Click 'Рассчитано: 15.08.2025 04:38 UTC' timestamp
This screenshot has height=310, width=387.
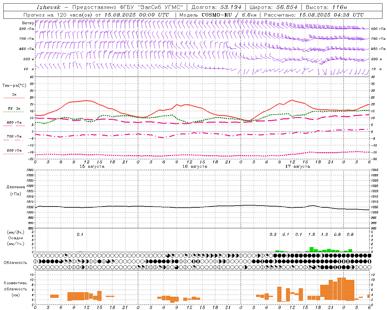click(x=314, y=15)
